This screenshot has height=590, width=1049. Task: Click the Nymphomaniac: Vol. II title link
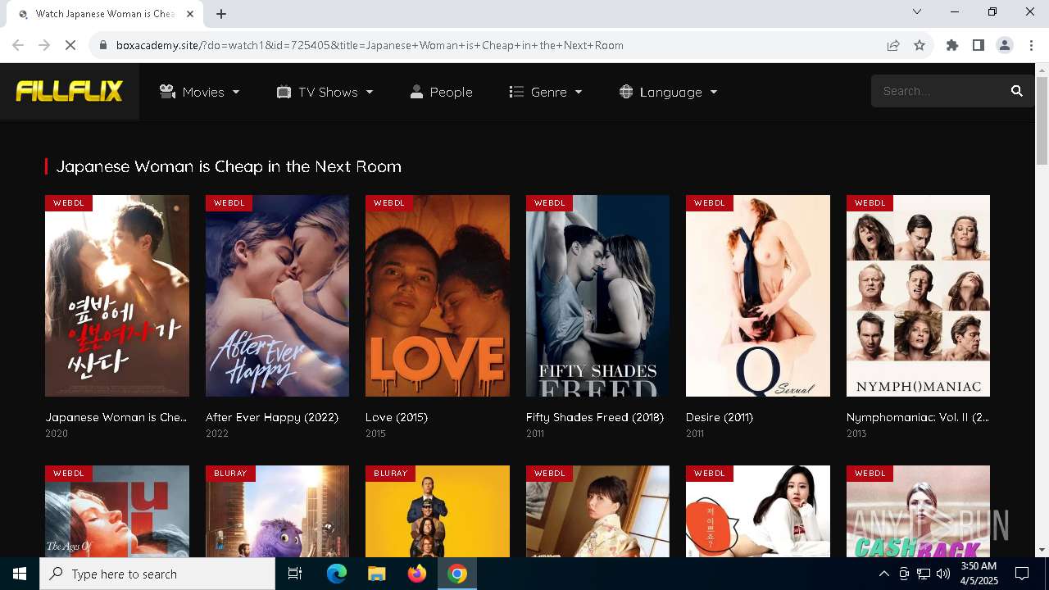pyautogui.click(x=918, y=417)
